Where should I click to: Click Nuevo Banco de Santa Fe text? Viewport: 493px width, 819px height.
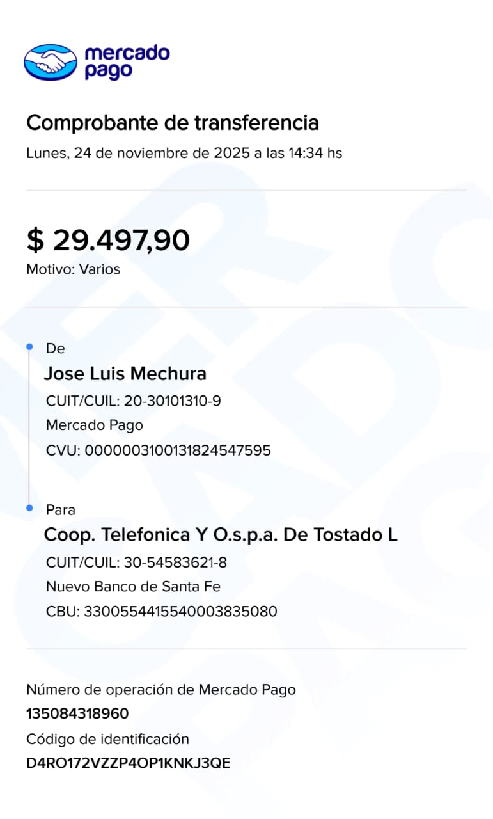(133, 587)
